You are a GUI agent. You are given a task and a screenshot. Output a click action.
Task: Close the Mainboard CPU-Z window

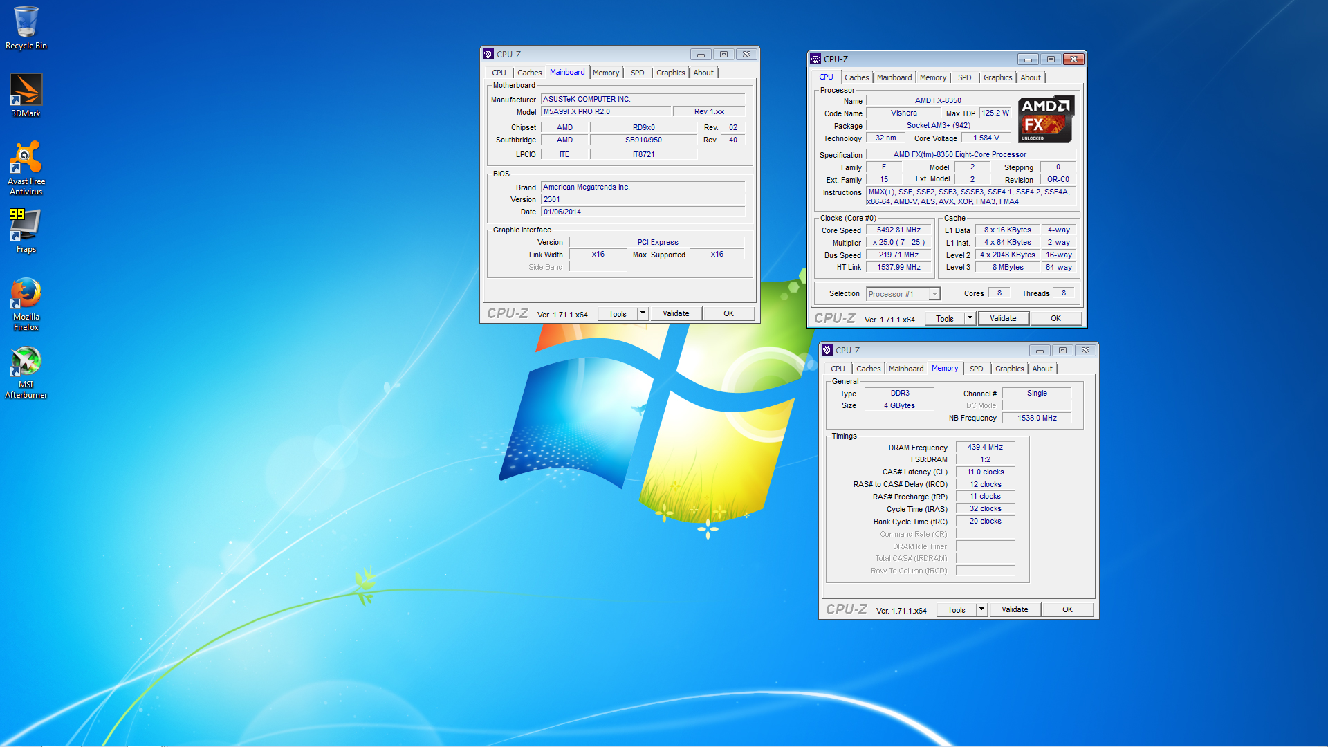click(x=746, y=54)
